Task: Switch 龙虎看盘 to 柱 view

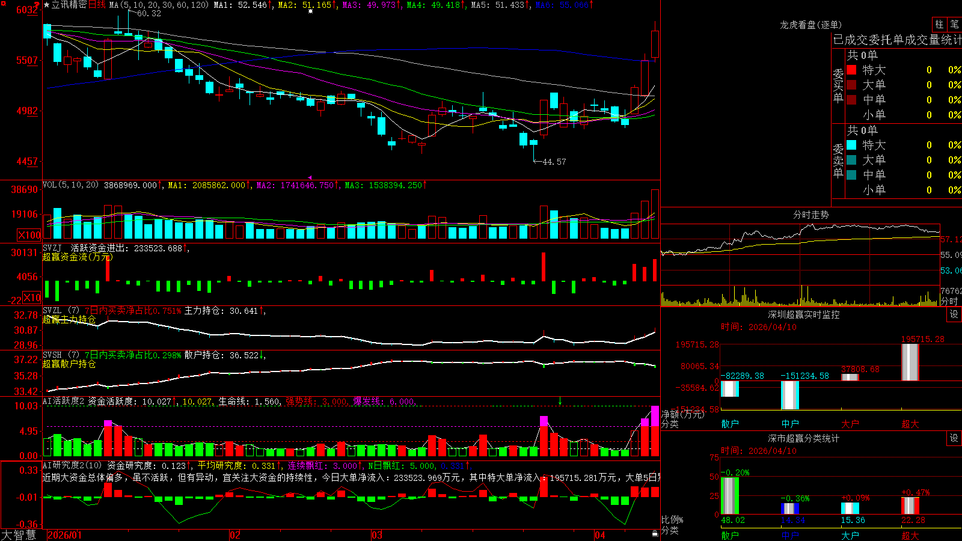Action: tap(939, 24)
